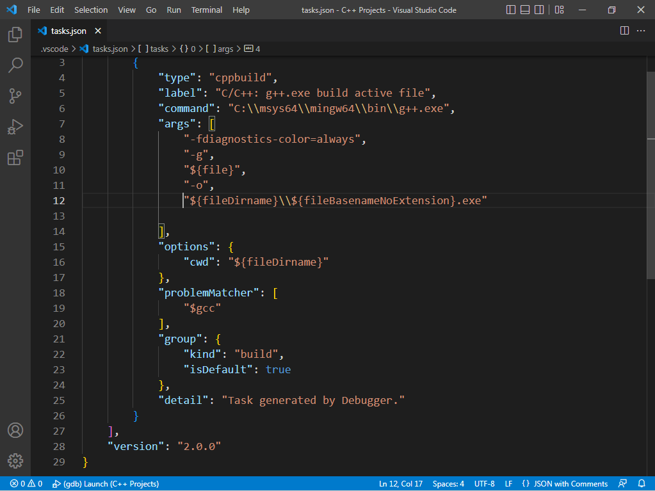
Task: Click the .vscode breadcrumb
Action: [54, 49]
